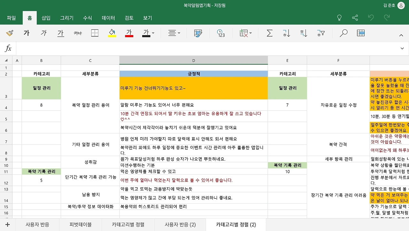Select the 단기간 복약 기록 관리 가능 cell

tap(90, 177)
